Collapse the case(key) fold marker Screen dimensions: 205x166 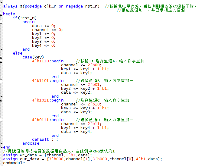[1, 57]
